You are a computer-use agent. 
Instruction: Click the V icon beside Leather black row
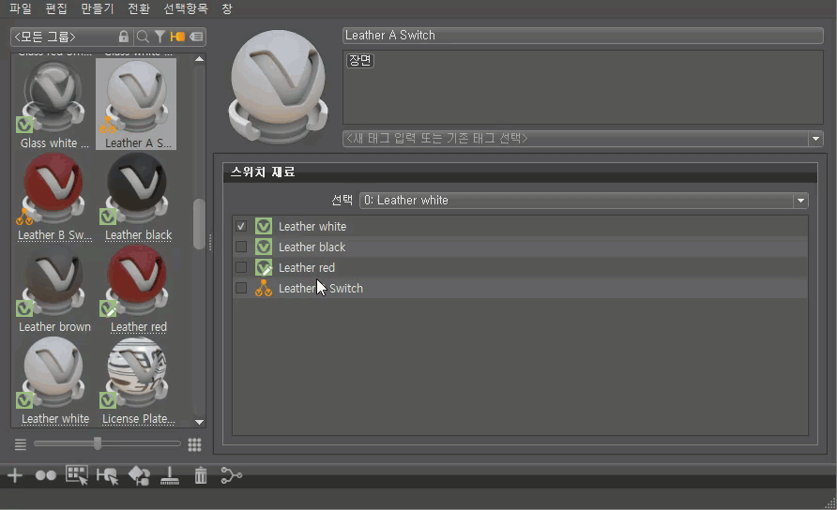pyautogui.click(x=263, y=247)
